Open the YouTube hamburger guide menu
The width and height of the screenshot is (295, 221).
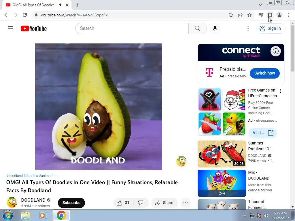pyautogui.click(x=10, y=28)
